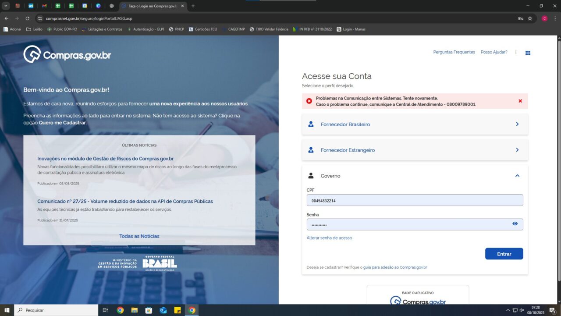Open PNCP bookmark
This screenshot has width=561, height=316.
coord(177,29)
